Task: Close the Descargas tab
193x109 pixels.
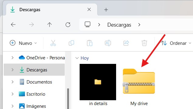Action: coord(89,9)
